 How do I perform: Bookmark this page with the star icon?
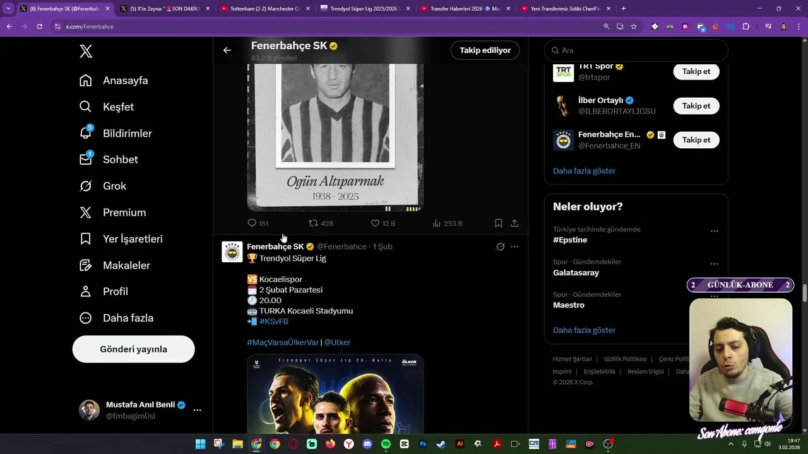coord(634,26)
